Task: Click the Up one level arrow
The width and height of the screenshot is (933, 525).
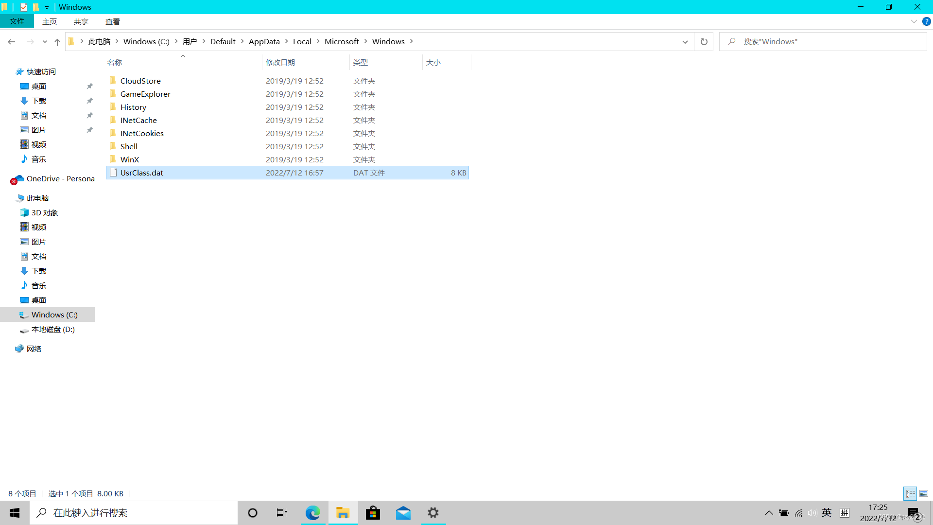Action: pos(57,42)
